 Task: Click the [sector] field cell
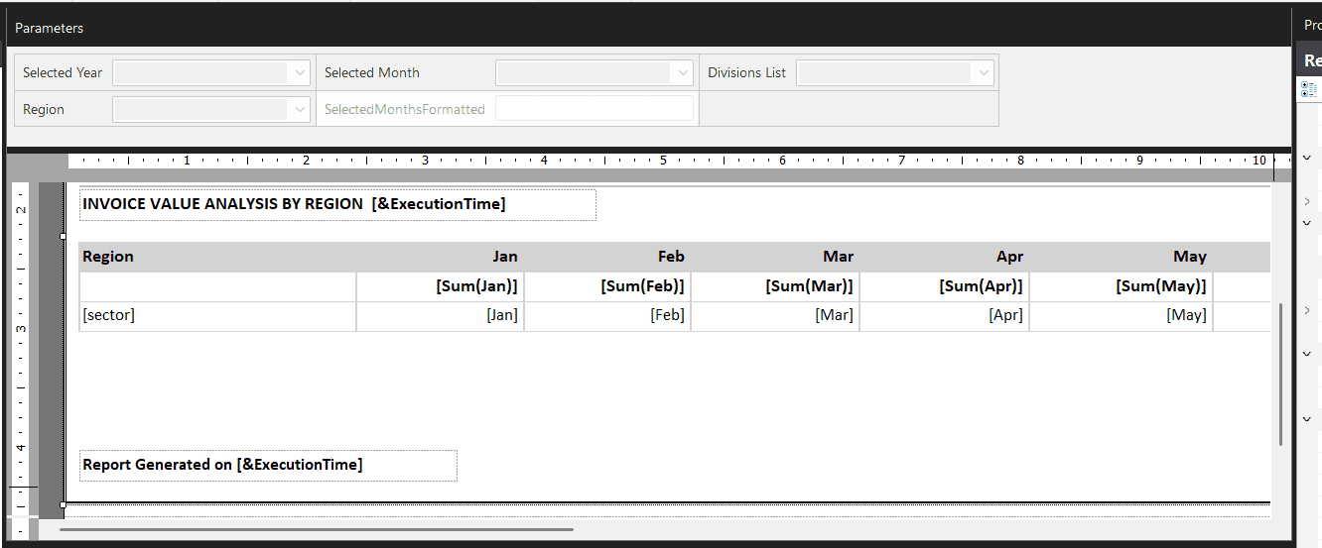point(216,315)
